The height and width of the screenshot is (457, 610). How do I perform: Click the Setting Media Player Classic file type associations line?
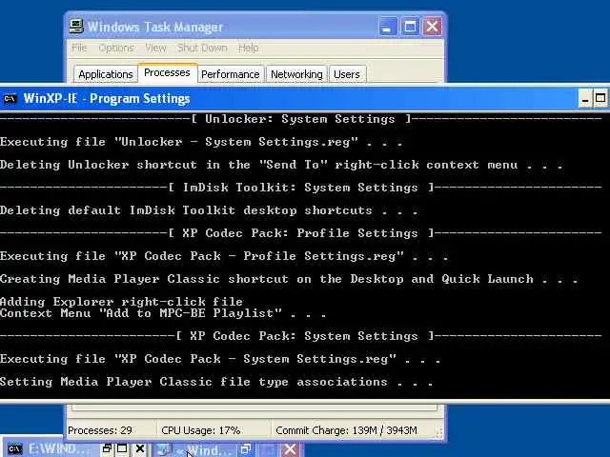(x=216, y=382)
